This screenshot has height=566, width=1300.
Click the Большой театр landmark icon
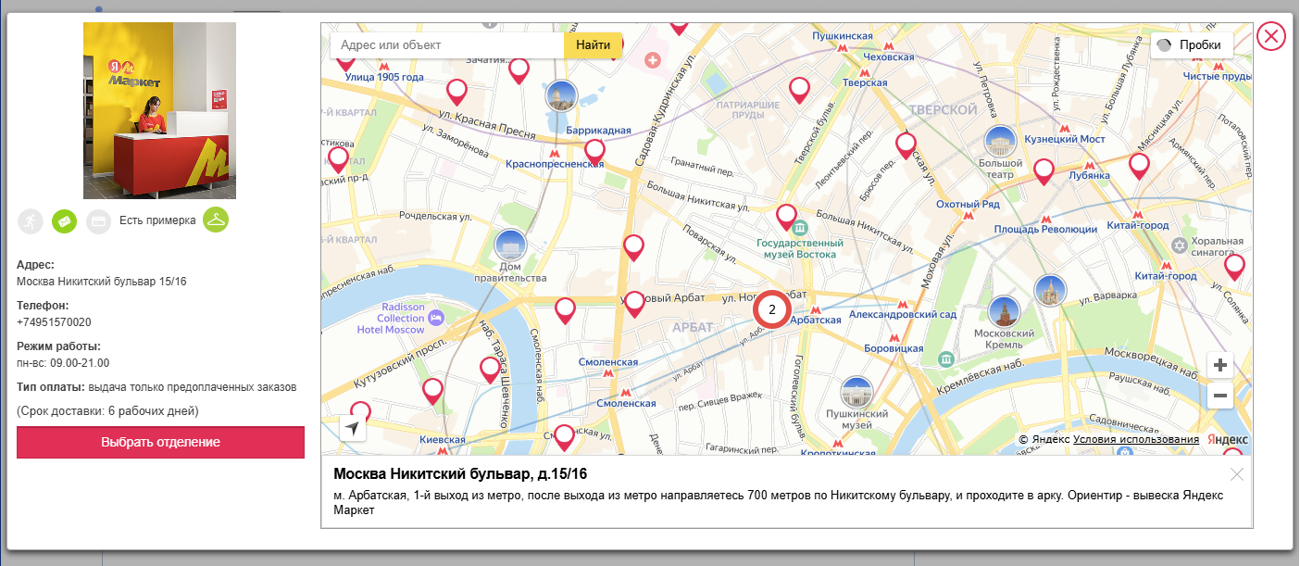[999, 143]
